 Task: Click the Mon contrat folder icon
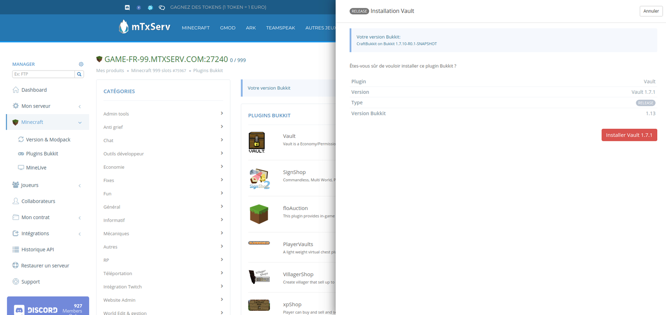click(16, 217)
